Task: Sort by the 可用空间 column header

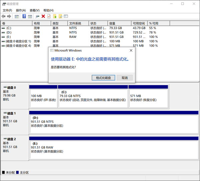Action: [x=139, y=23]
